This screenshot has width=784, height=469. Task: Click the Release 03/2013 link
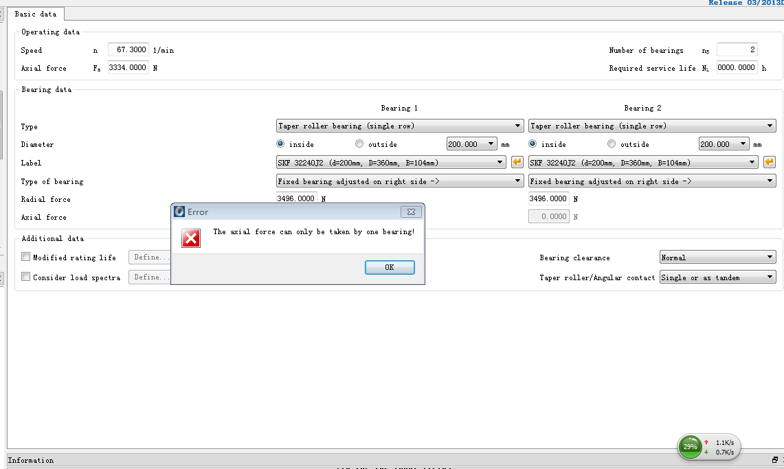click(x=746, y=3)
